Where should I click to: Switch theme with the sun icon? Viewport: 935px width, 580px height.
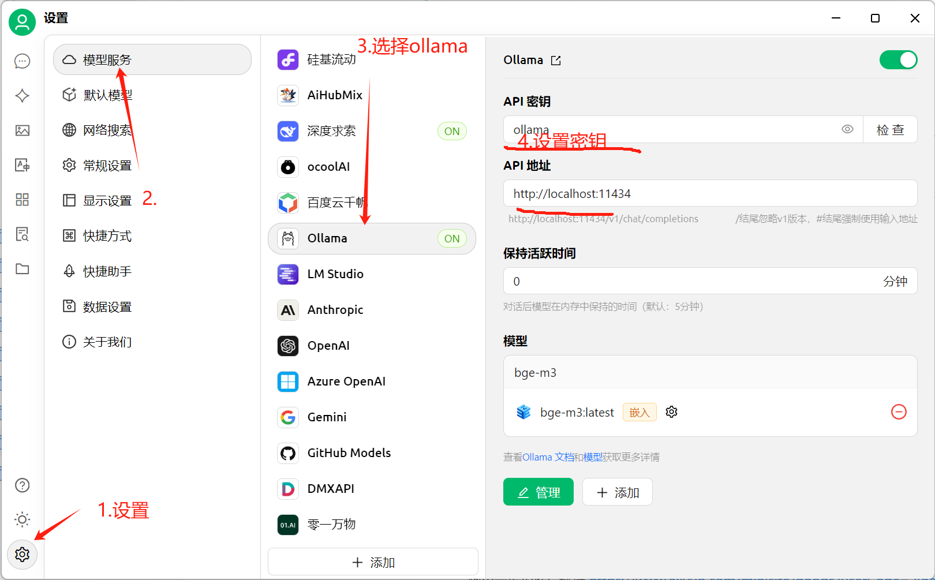[23, 519]
